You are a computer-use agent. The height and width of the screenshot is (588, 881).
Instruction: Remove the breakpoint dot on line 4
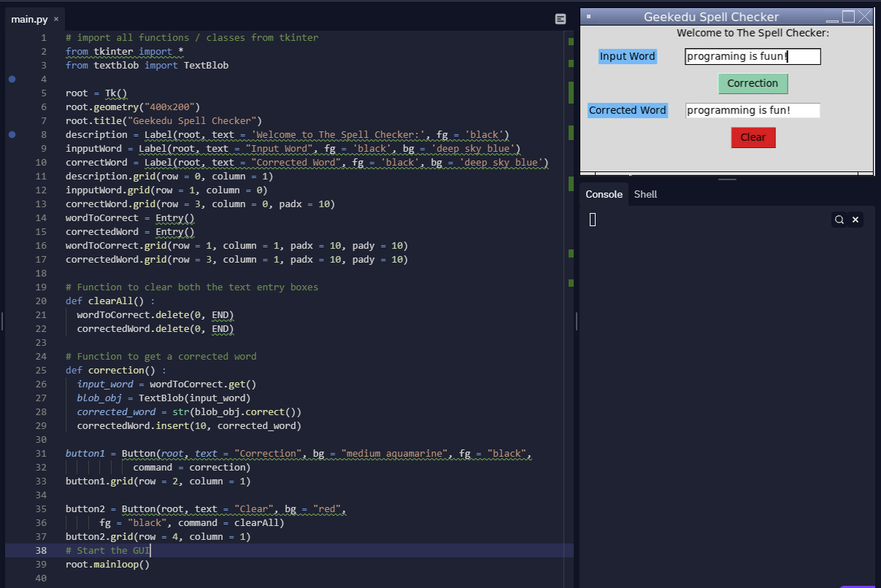[12, 79]
